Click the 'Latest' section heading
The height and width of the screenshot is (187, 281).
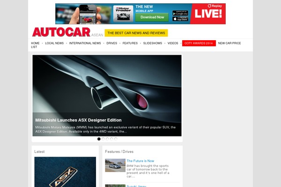pos(39,151)
